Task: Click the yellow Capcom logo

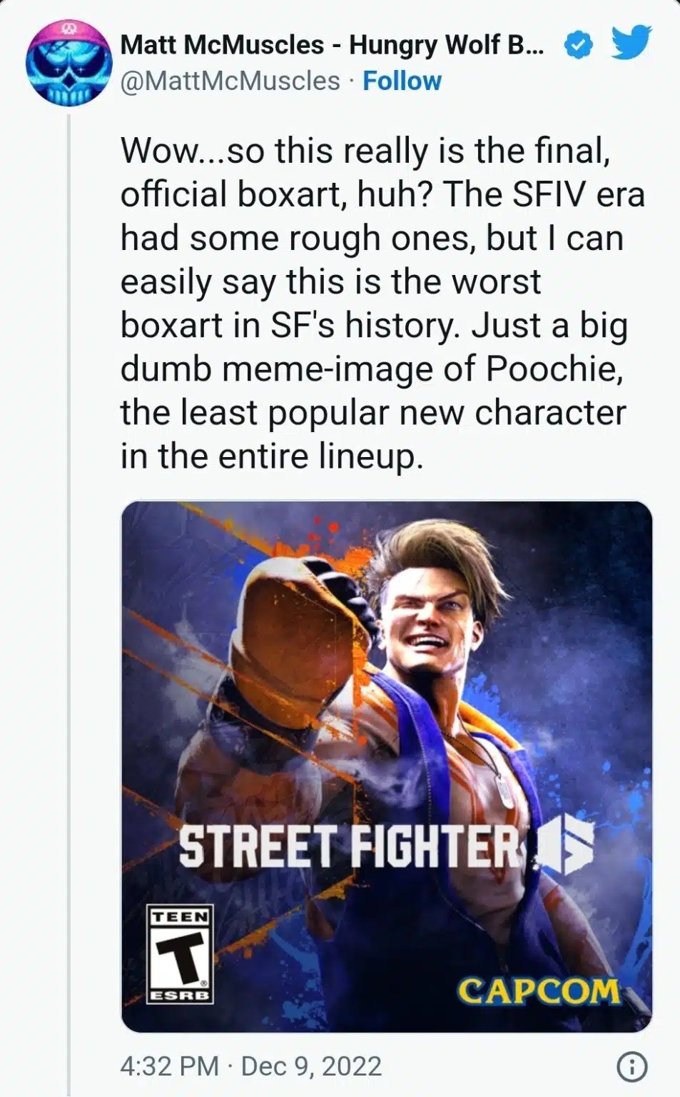Action: 539,991
